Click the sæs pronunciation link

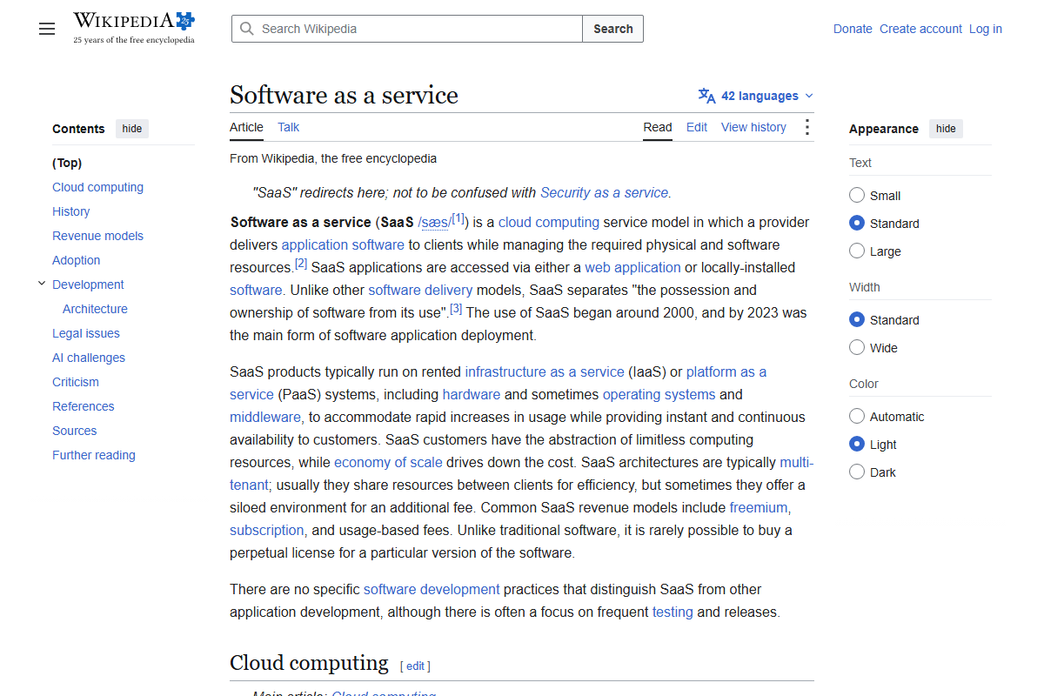click(433, 223)
